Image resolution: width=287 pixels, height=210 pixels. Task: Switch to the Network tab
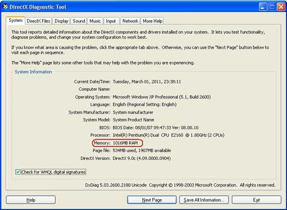tap(130, 21)
